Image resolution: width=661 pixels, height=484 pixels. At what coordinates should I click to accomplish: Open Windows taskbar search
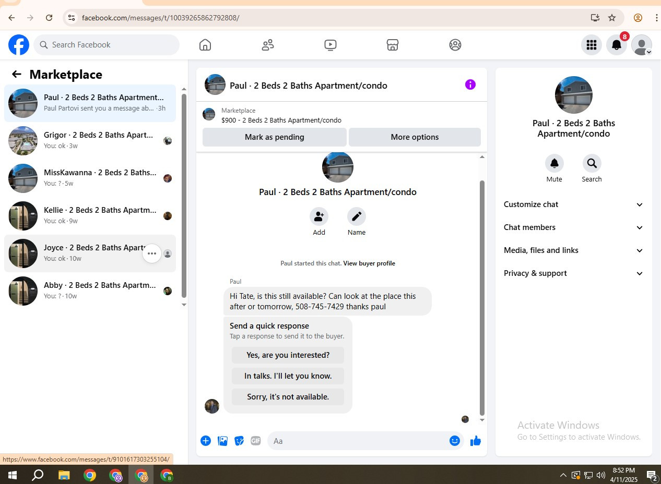click(x=38, y=475)
